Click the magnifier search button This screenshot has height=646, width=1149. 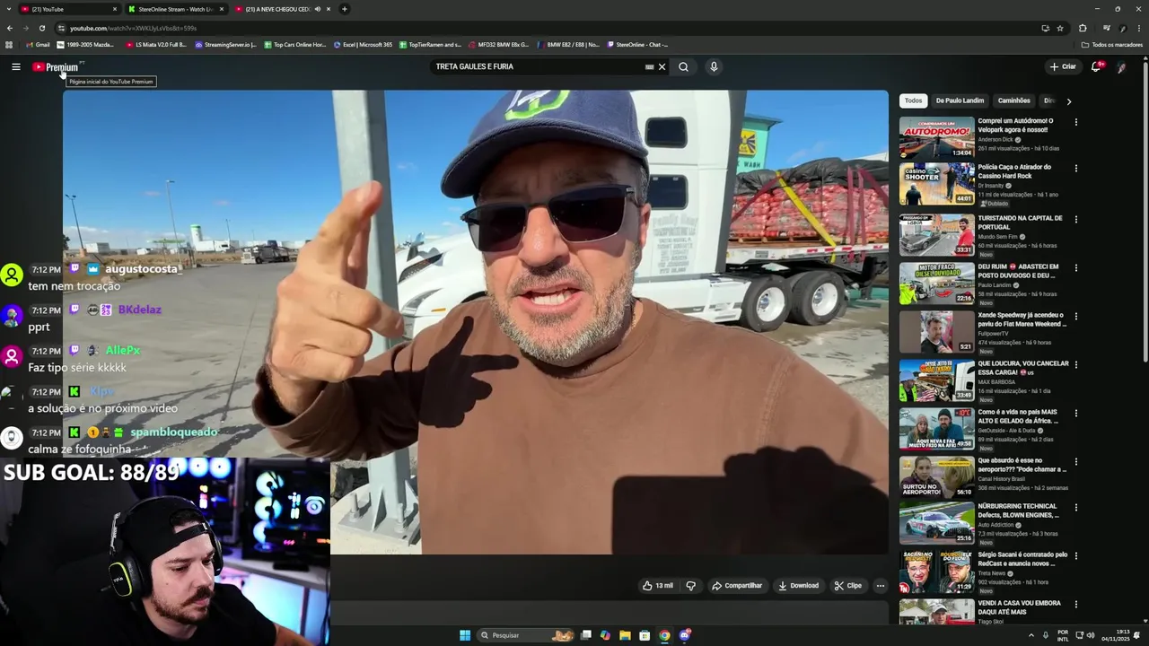683,66
